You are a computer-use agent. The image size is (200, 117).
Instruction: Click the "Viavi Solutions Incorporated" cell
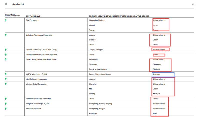37,79
